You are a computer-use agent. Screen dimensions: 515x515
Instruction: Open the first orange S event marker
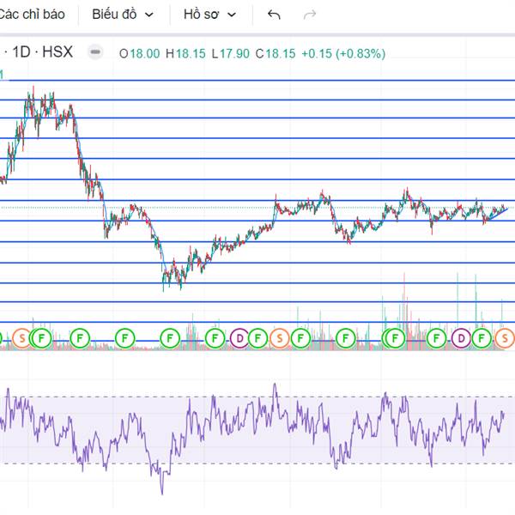tap(22, 338)
